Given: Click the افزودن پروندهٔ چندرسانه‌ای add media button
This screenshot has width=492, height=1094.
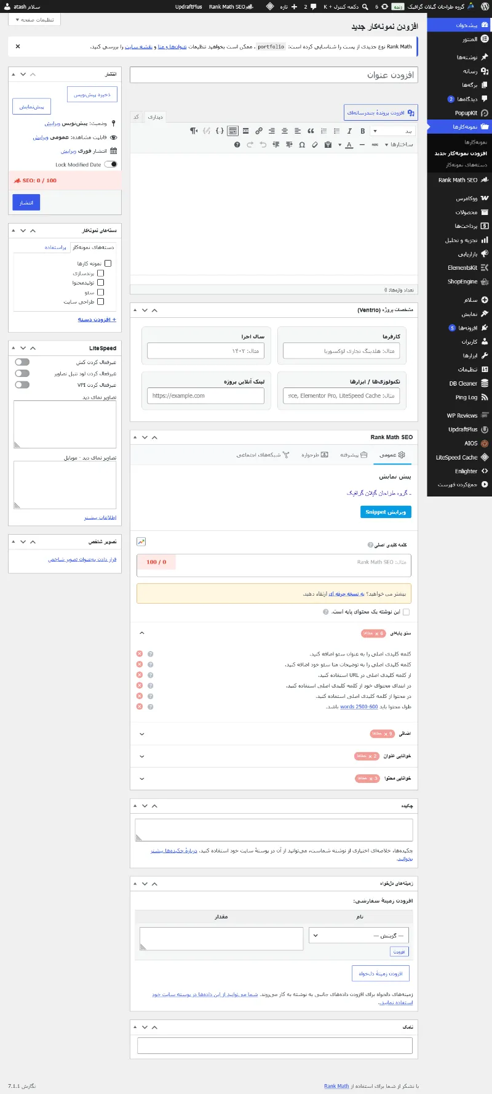Looking at the screenshot, I should [381, 112].
